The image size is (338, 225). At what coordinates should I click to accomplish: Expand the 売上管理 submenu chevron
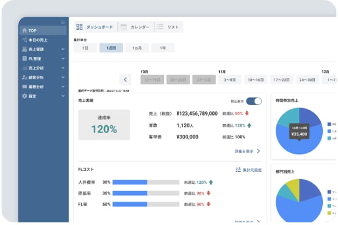click(63, 49)
